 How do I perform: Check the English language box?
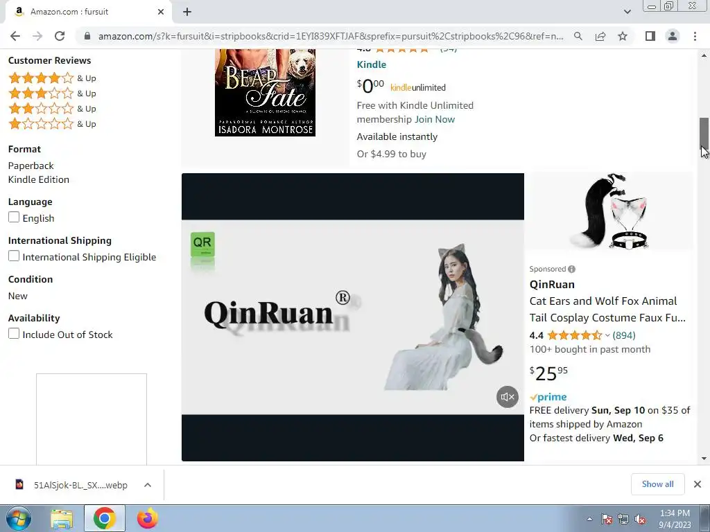[x=14, y=217]
